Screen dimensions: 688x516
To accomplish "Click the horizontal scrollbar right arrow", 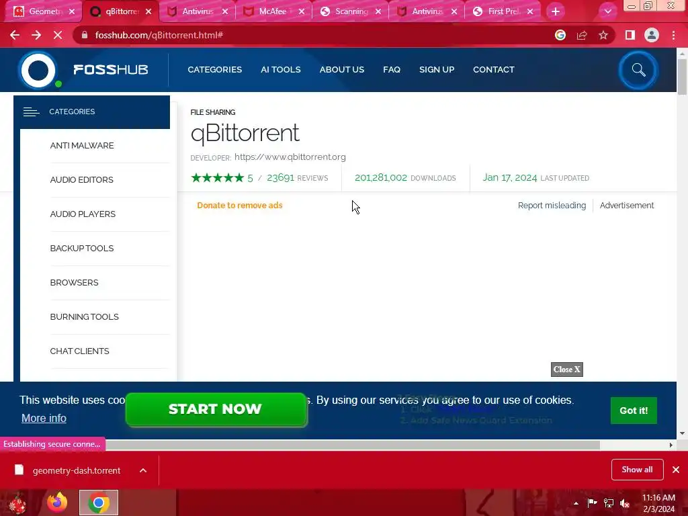I will point(671,445).
